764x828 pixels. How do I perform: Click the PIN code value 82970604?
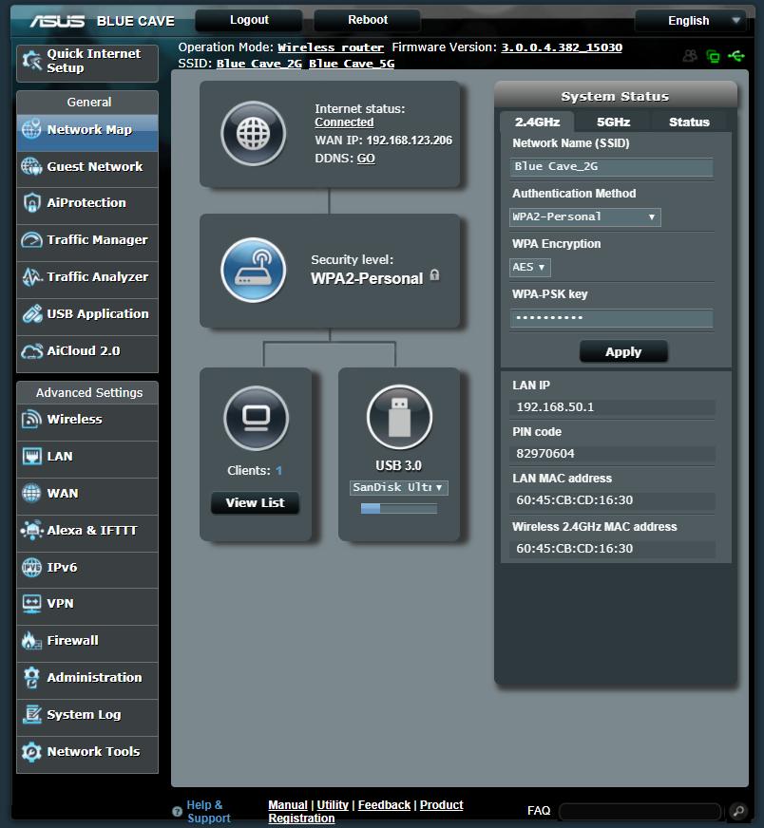point(544,454)
